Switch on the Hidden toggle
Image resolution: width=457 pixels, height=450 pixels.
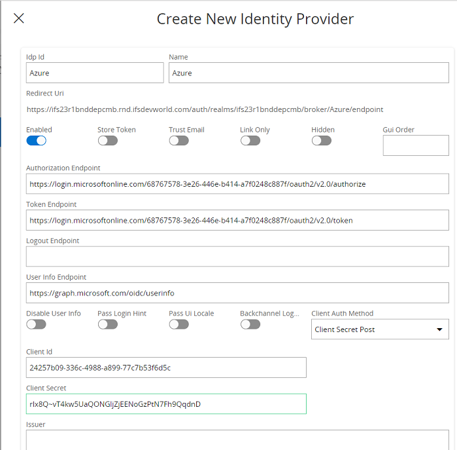tap(322, 141)
